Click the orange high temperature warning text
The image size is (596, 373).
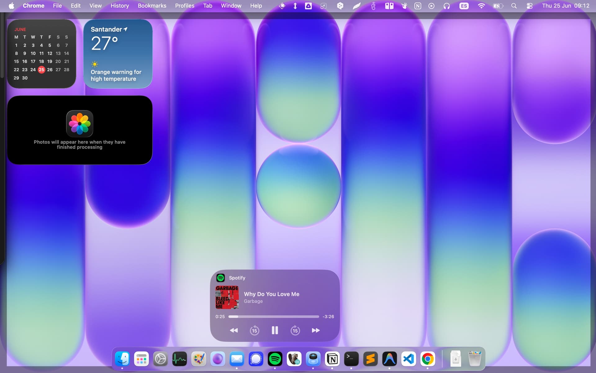[116, 75]
